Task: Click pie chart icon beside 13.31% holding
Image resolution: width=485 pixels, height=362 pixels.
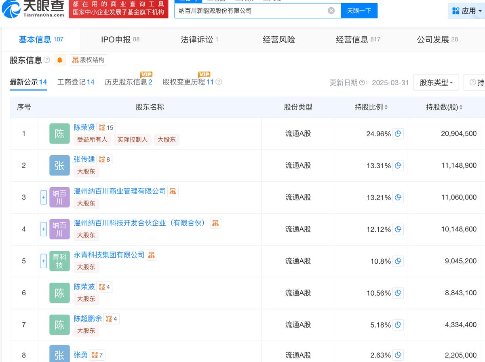Action: pyautogui.click(x=398, y=165)
